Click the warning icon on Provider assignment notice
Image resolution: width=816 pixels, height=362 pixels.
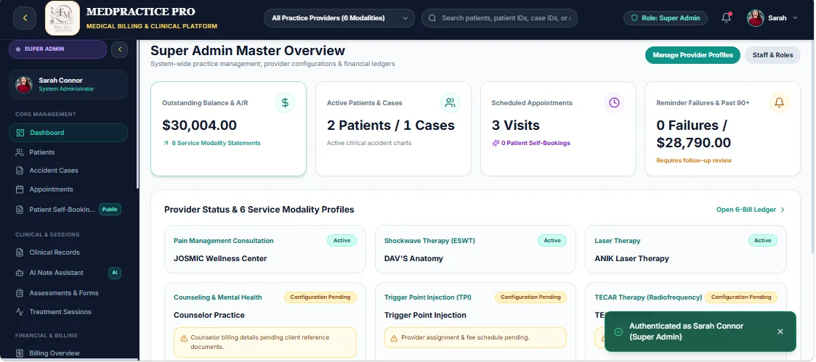click(x=395, y=338)
